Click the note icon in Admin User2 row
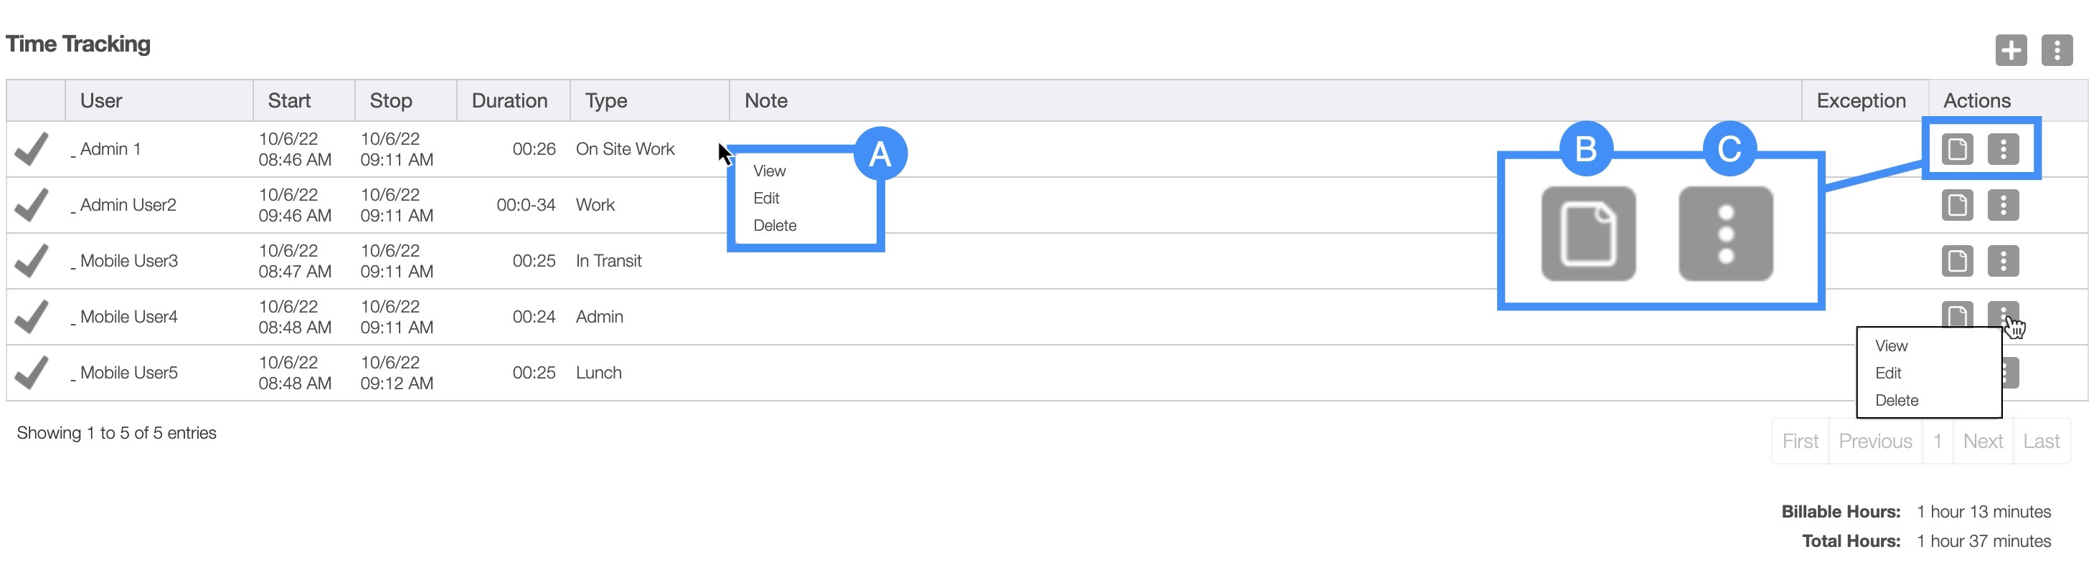 tap(1956, 205)
